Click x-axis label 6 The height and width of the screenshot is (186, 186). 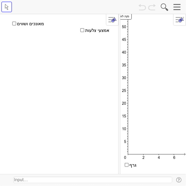[174, 158]
